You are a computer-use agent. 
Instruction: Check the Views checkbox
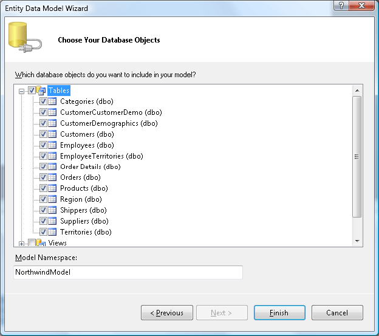coord(32,242)
